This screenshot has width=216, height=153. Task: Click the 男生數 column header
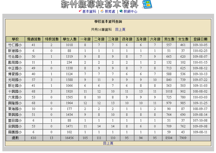point(169,39)
